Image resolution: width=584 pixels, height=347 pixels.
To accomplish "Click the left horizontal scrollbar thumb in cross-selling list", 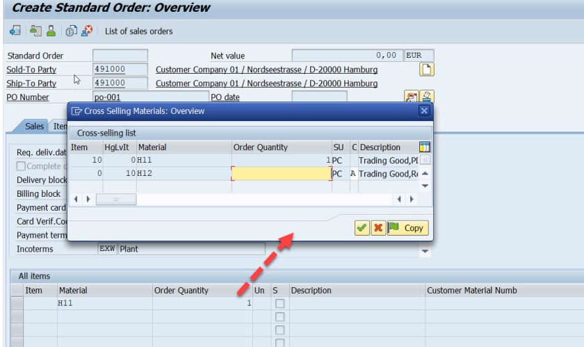I will point(116,200).
